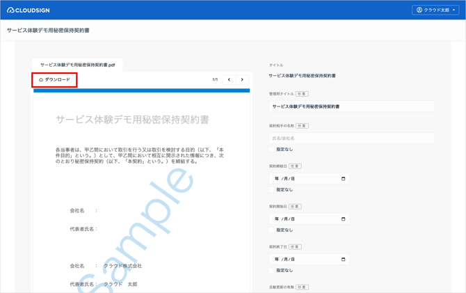Check 指定なし under 契約相手の名称

pyautogui.click(x=272, y=150)
